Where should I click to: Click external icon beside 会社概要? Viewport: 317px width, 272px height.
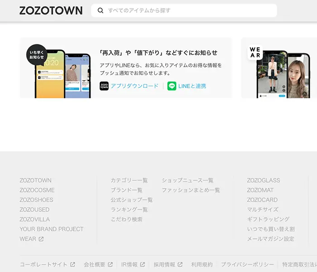[110, 264]
